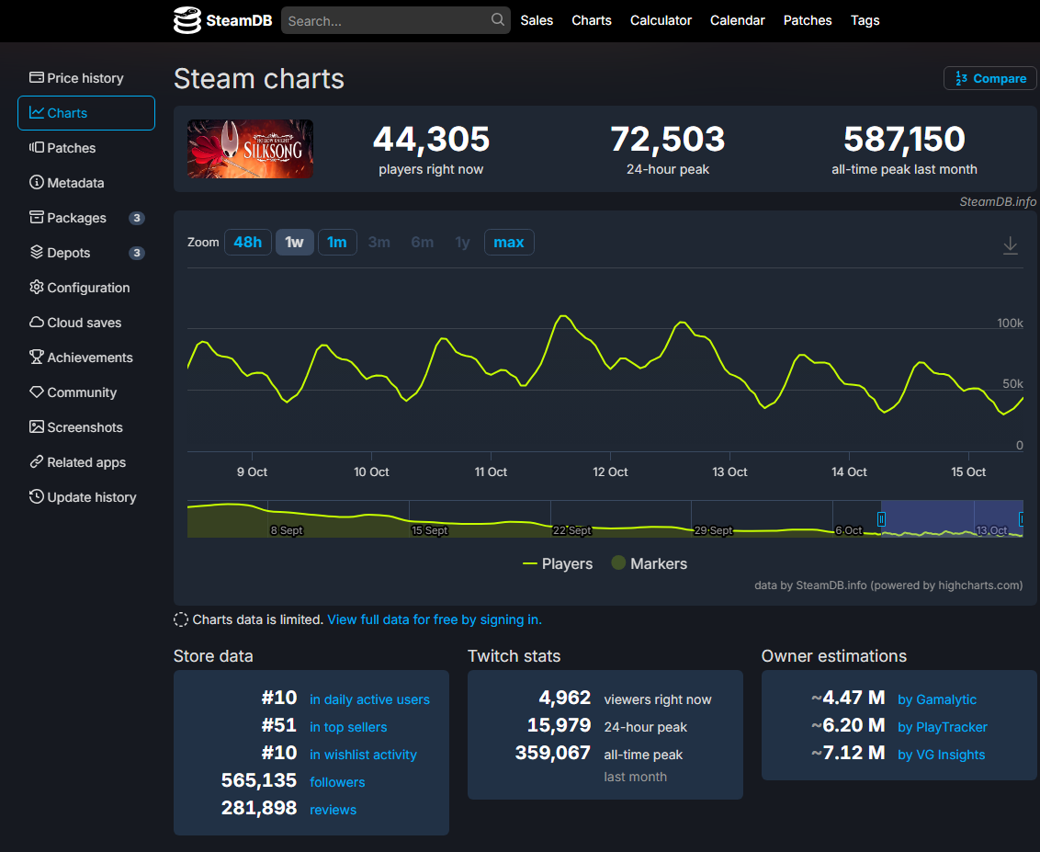Click the '12 Oct' axis label
The width and height of the screenshot is (1040, 852).
click(610, 471)
